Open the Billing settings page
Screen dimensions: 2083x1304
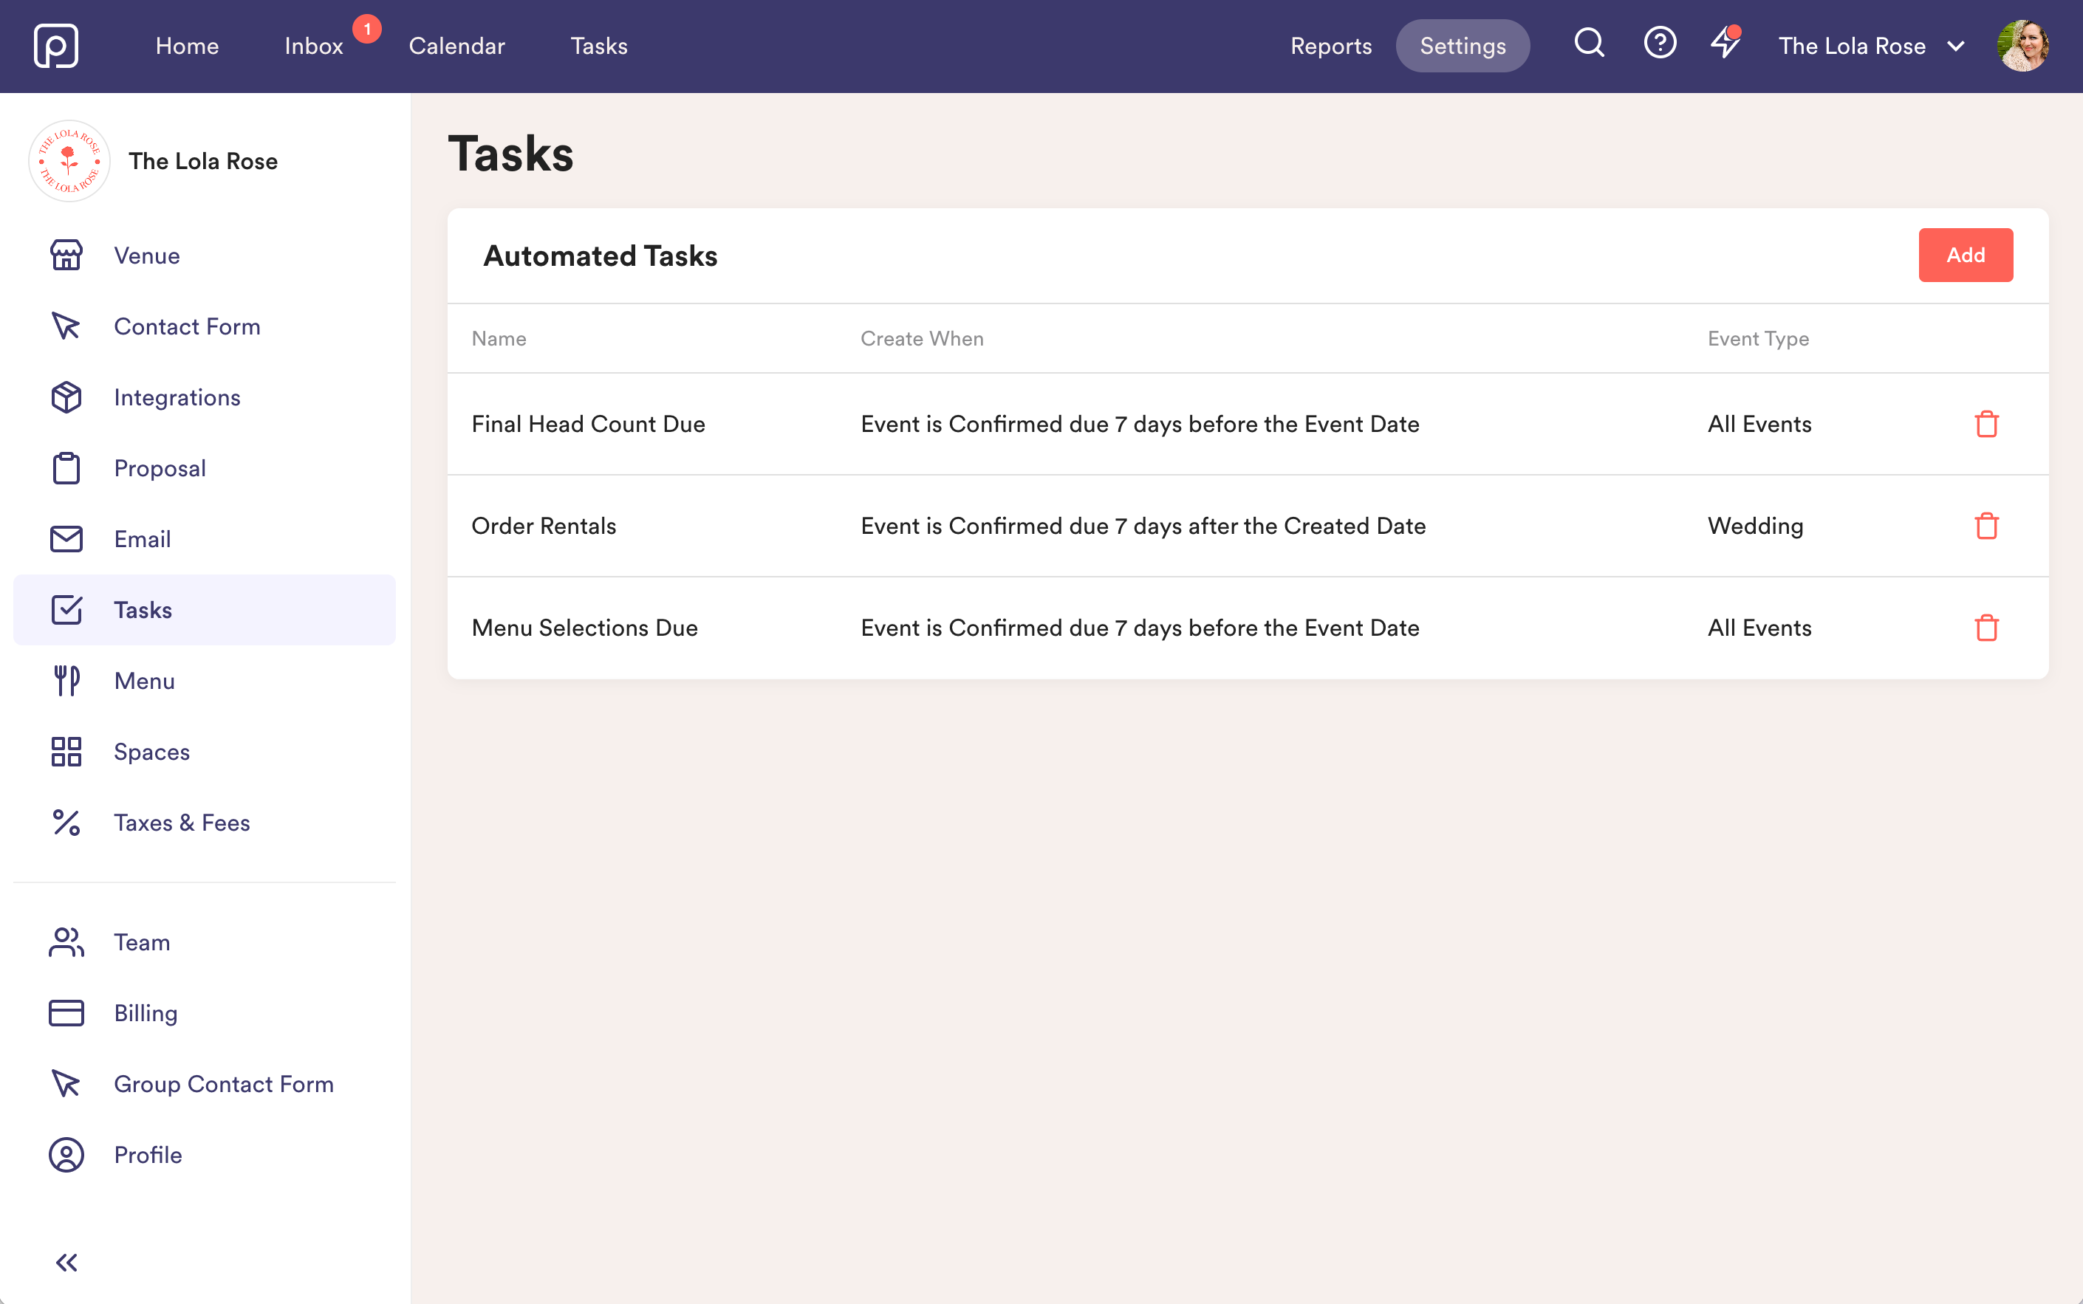click(145, 1013)
